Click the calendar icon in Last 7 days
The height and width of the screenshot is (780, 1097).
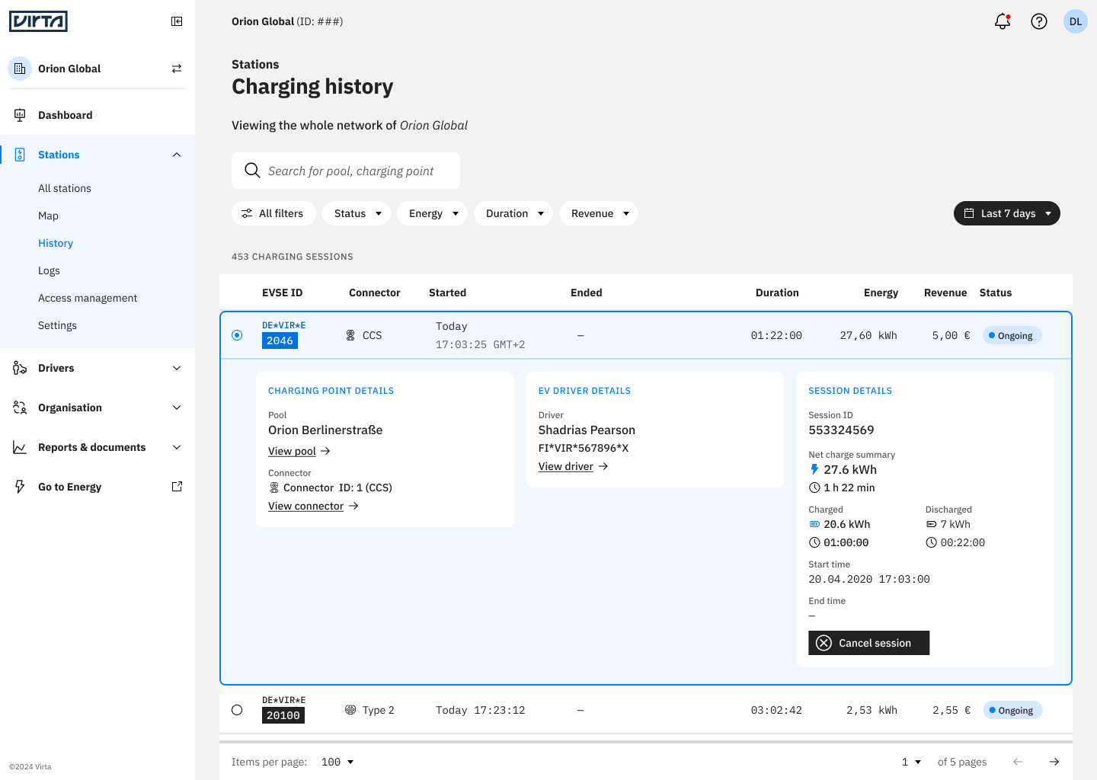(x=969, y=213)
